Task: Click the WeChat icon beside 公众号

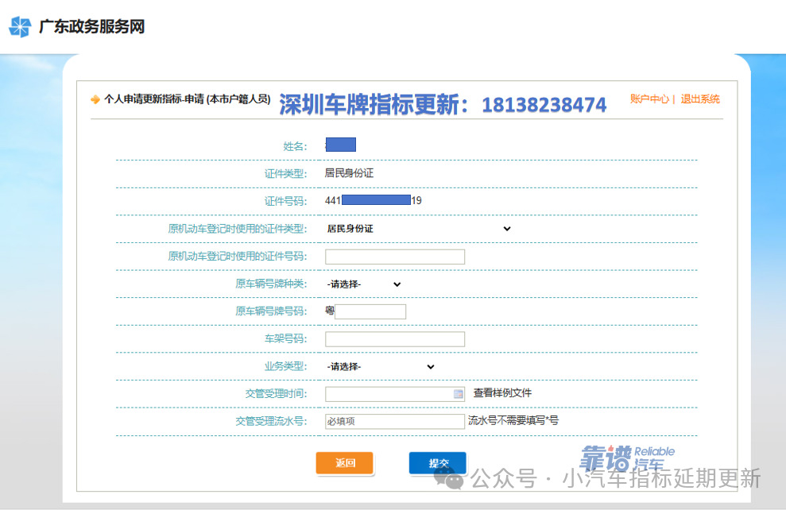Action: (x=454, y=478)
